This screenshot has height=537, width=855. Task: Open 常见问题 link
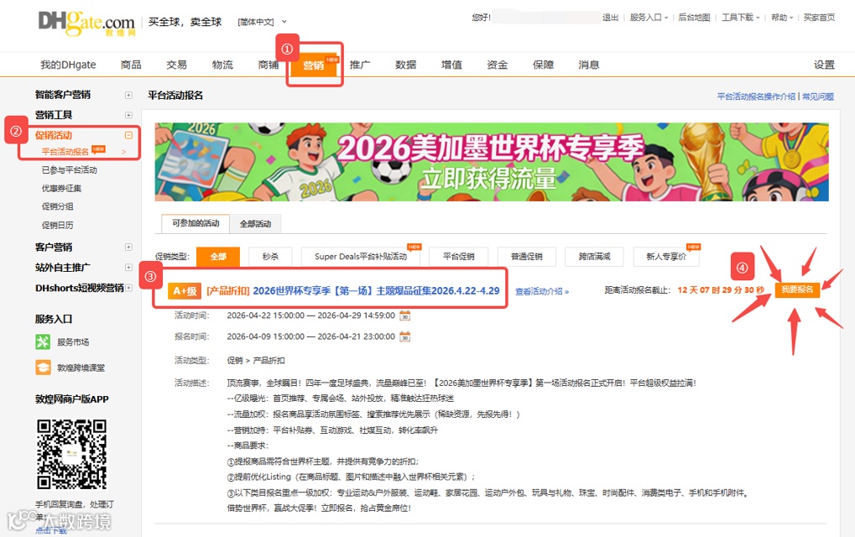817,96
